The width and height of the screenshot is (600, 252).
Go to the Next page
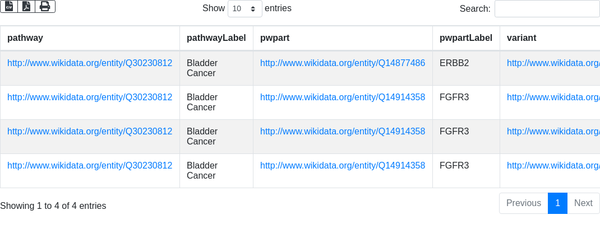coord(583,203)
